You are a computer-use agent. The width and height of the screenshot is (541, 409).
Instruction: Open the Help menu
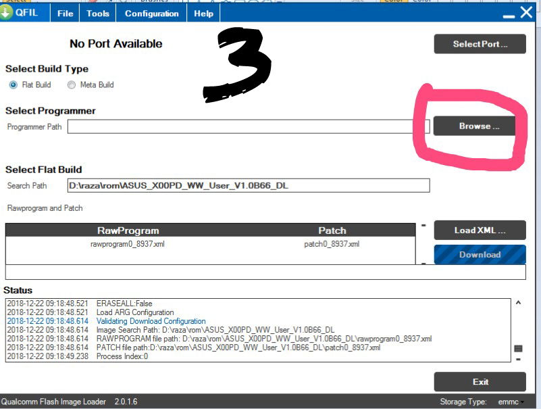coord(203,14)
